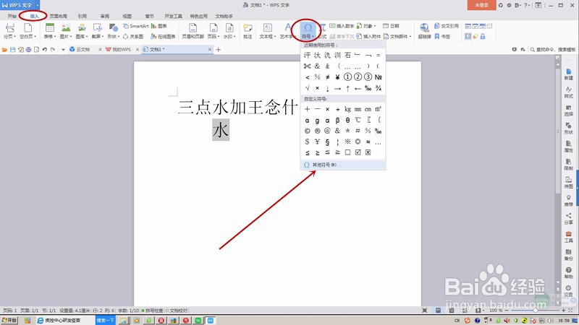
Task: Add a new document tab with plus
Action: pyautogui.click(x=219, y=49)
